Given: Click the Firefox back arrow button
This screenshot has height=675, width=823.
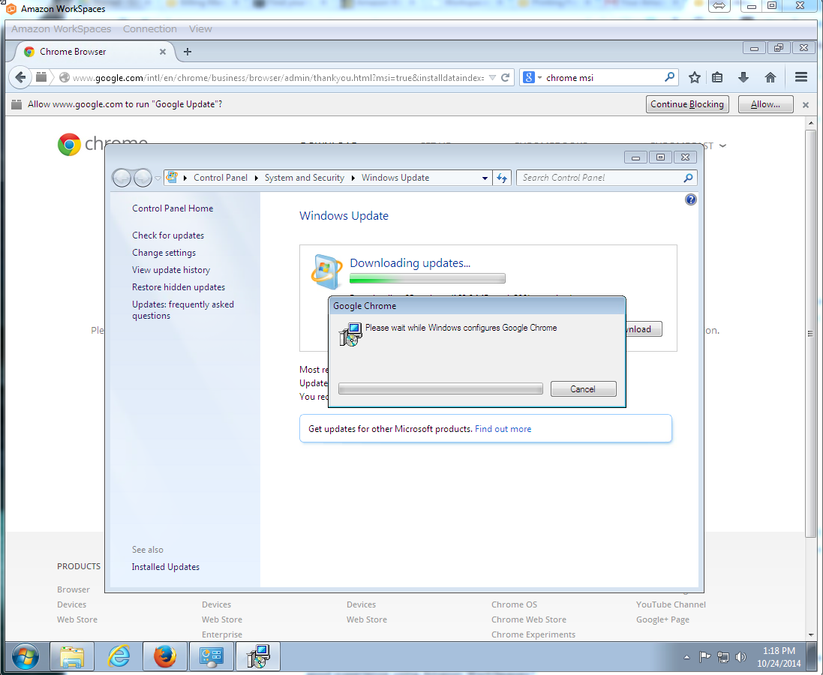Looking at the screenshot, I should click(20, 78).
